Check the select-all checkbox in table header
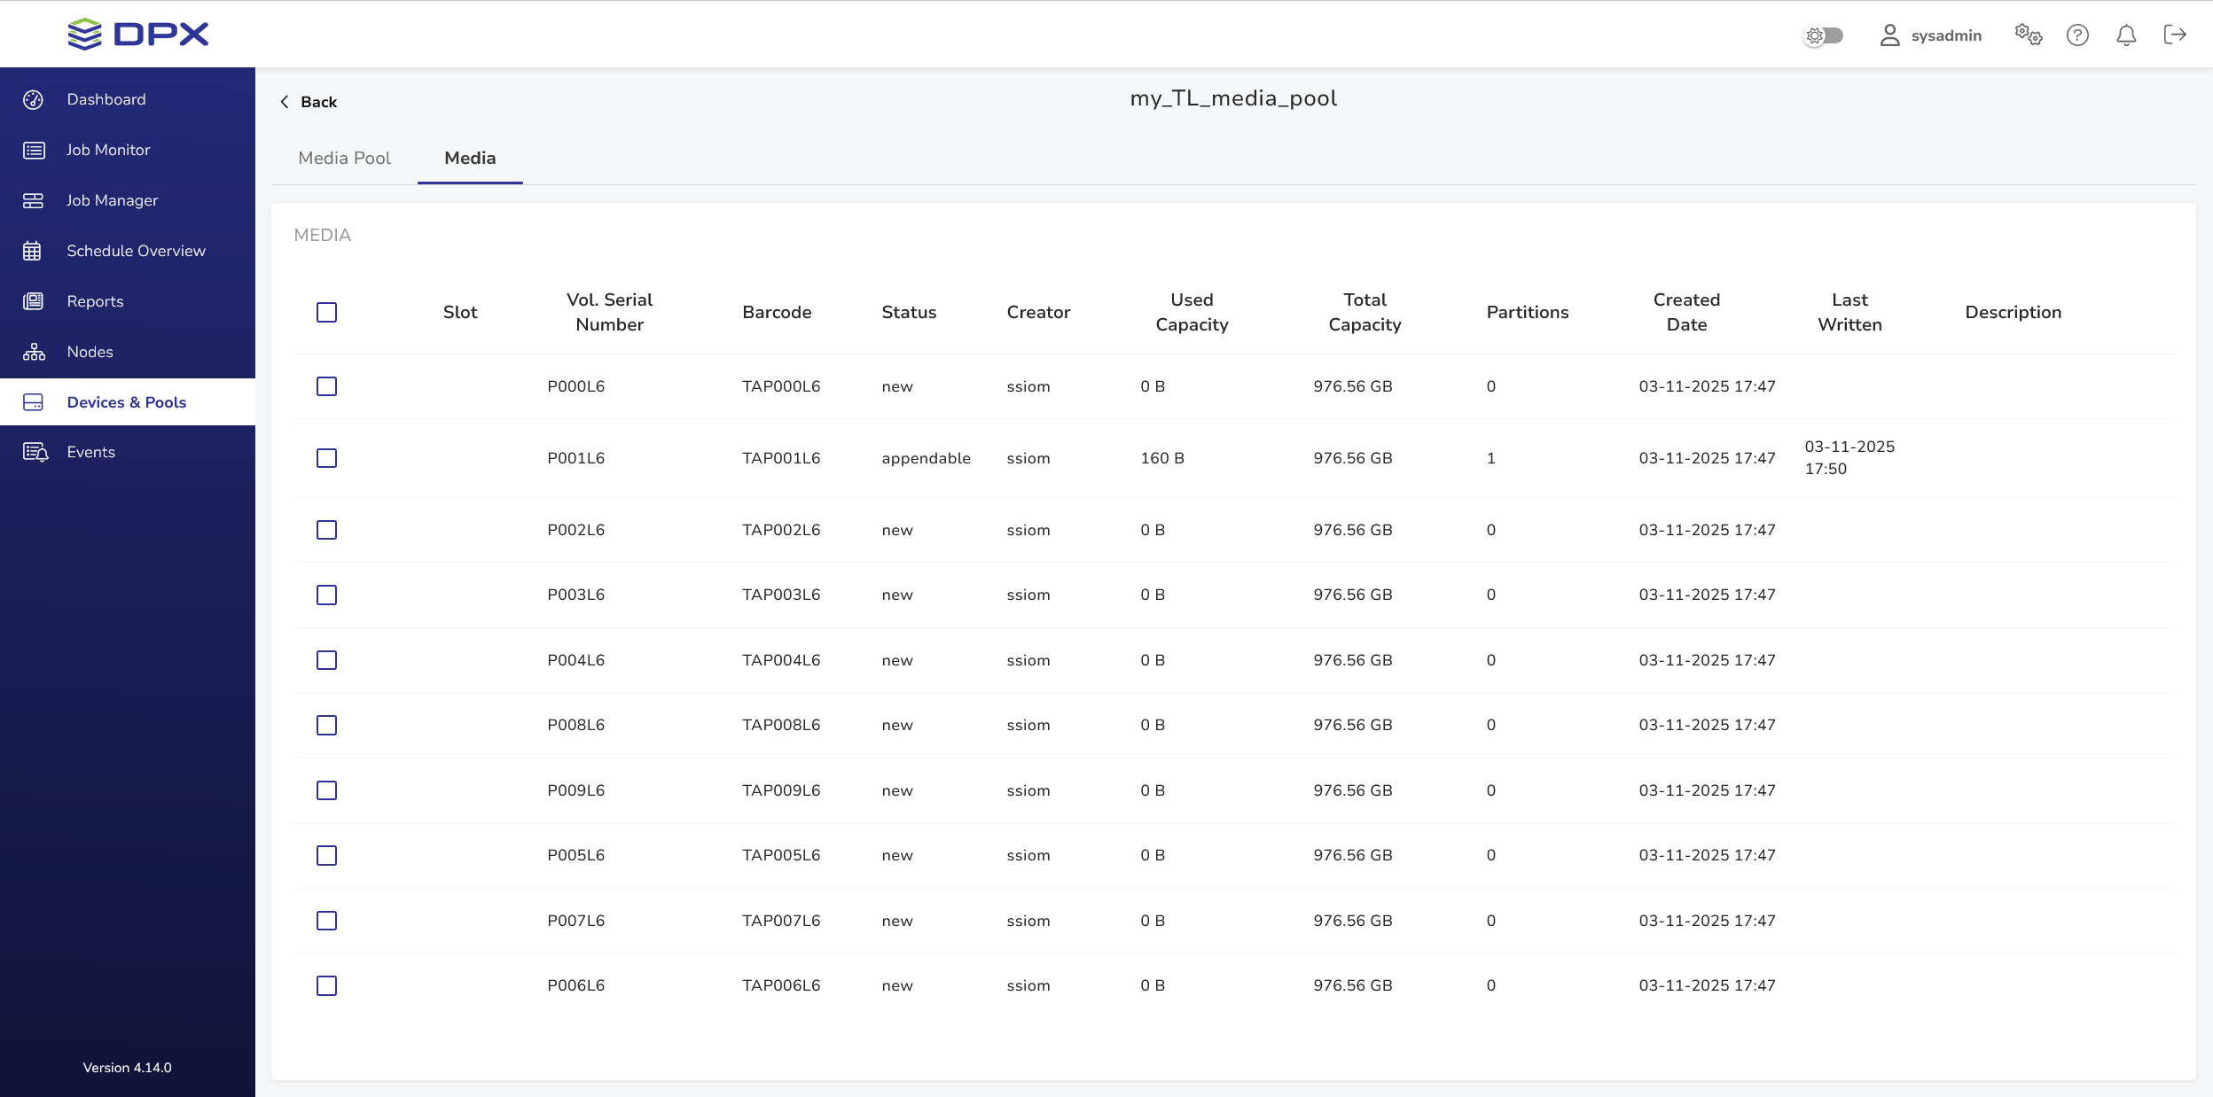This screenshot has height=1097, width=2213. [x=326, y=312]
